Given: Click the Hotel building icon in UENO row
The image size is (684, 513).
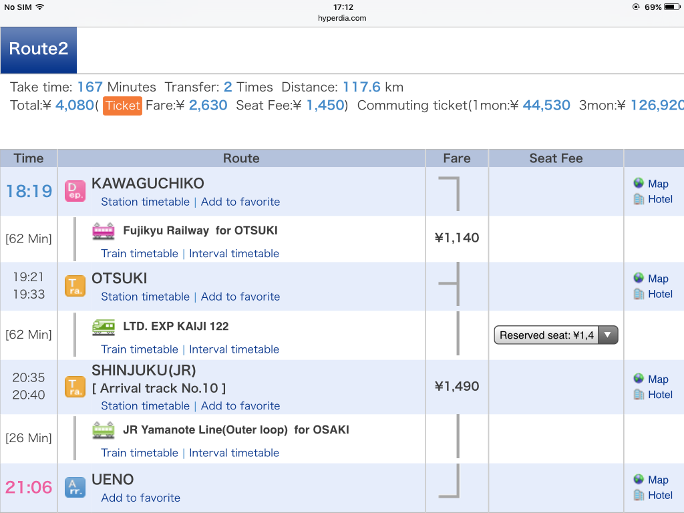Looking at the screenshot, I should [639, 495].
